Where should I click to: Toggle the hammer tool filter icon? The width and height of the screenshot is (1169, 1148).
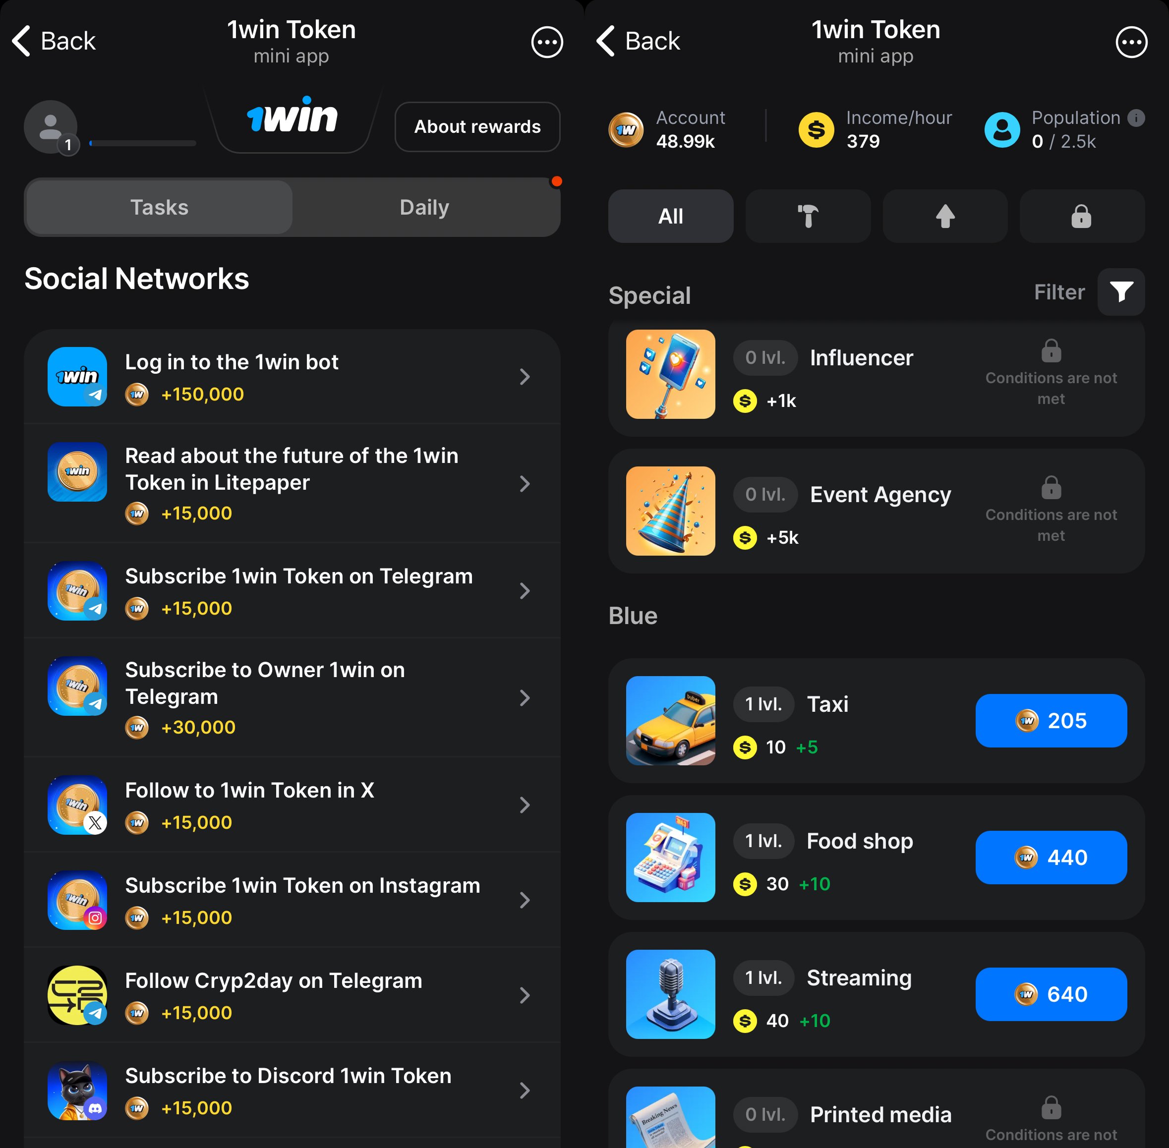click(x=809, y=218)
